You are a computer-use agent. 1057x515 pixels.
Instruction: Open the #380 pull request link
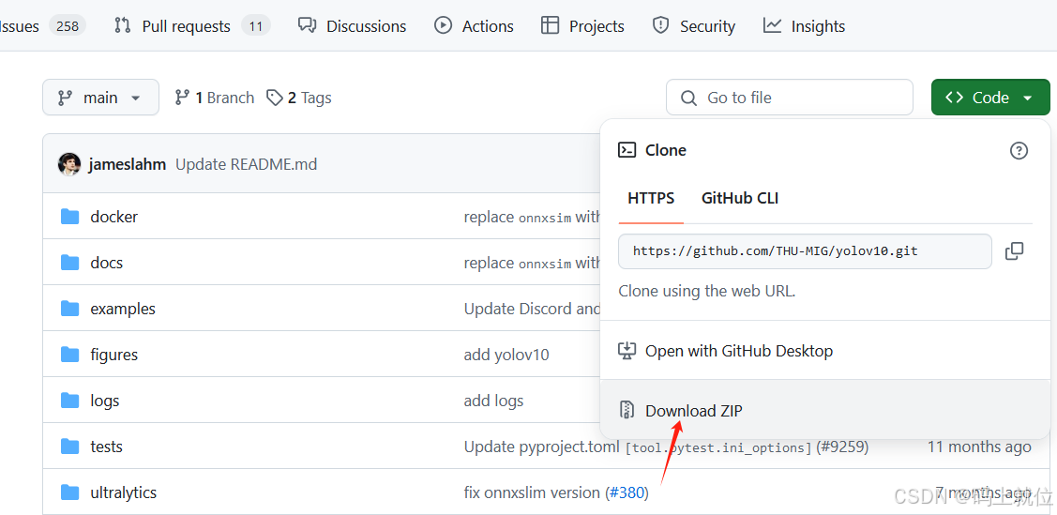pyautogui.click(x=627, y=492)
